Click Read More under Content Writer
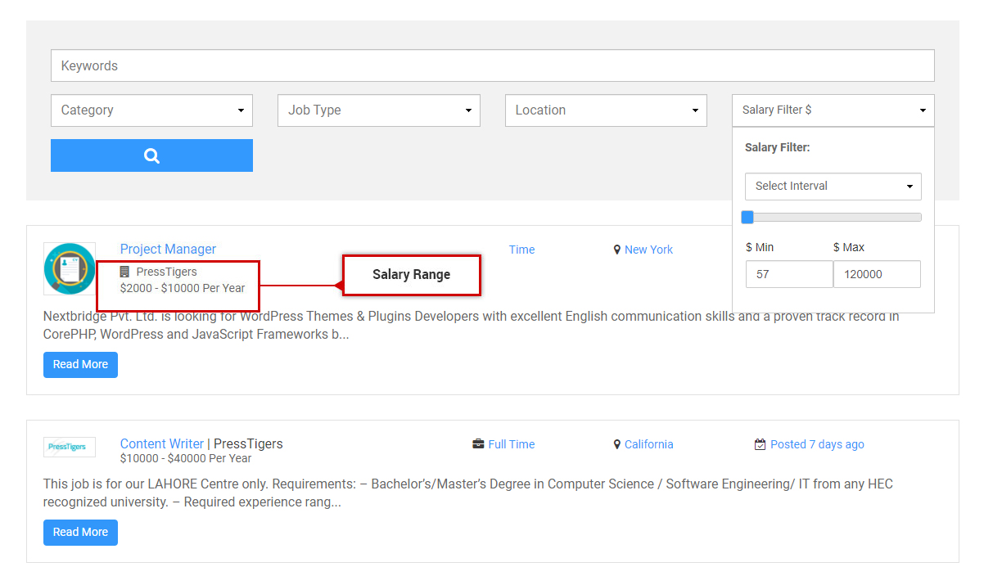Screen dimensions: 984x576 (x=80, y=532)
